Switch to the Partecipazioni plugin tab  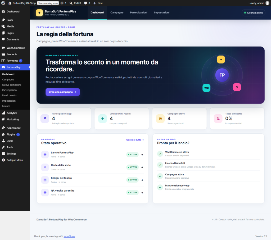139,13
